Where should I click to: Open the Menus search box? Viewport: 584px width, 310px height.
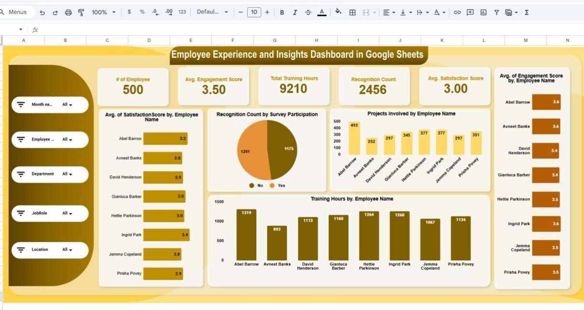click(x=17, y=12)
